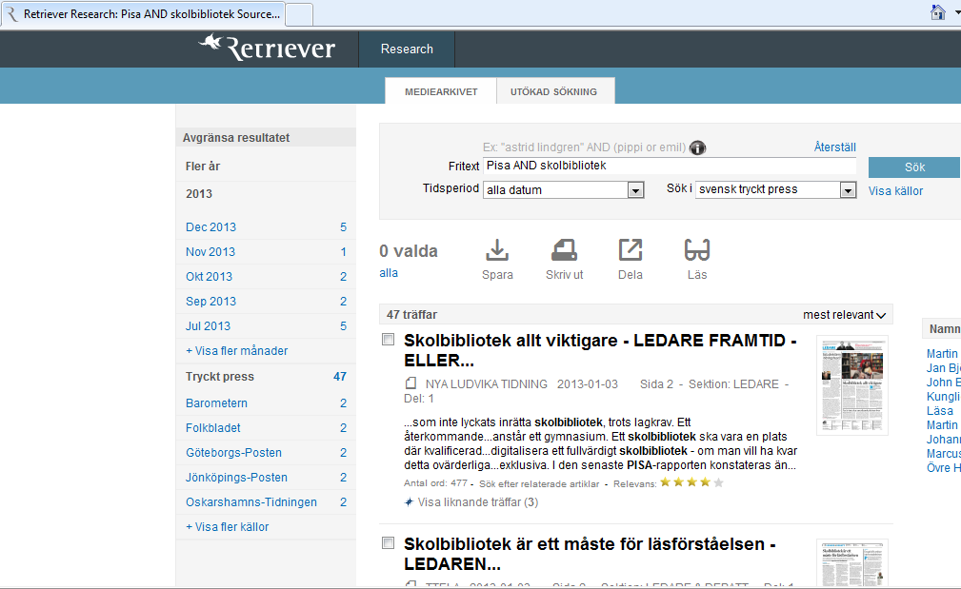Expand Visa fler källor

pyautogui.click(x=228, y=526)
